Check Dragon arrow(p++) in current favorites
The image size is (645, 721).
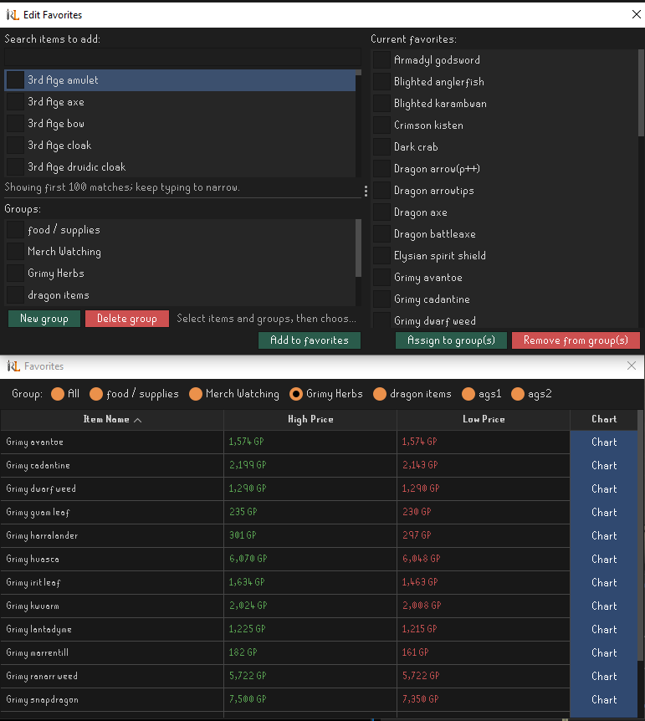tap(381, 169)
